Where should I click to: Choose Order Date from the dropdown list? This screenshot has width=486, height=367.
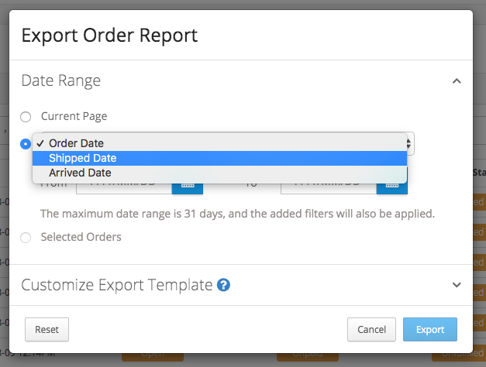(x=219, y=143)
